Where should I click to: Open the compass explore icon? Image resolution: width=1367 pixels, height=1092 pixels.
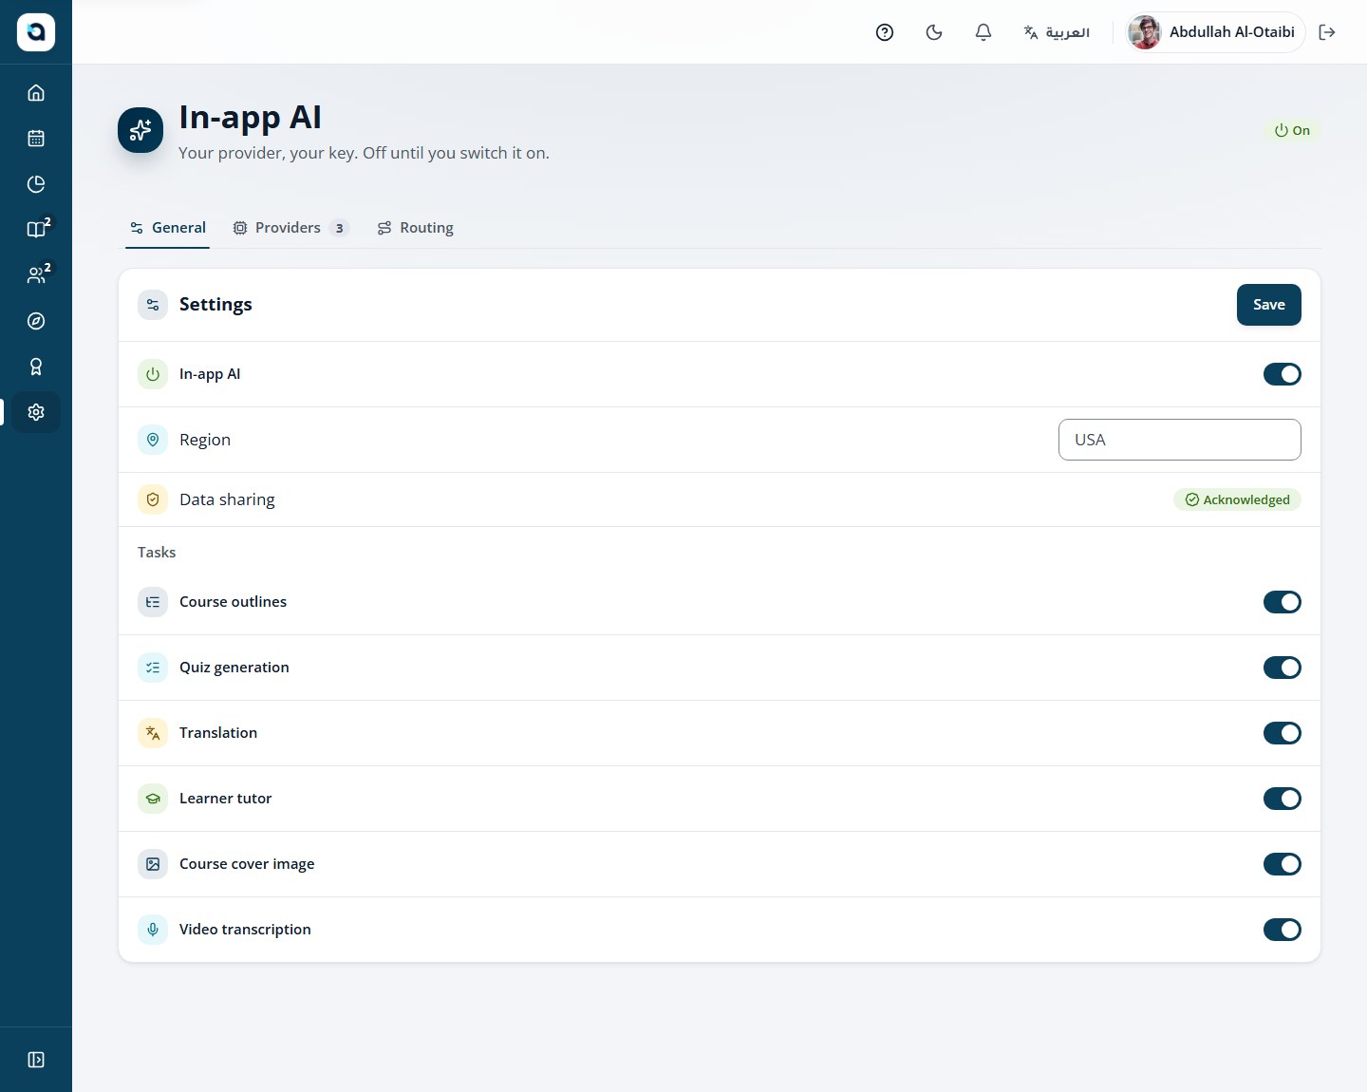[36, 321]
